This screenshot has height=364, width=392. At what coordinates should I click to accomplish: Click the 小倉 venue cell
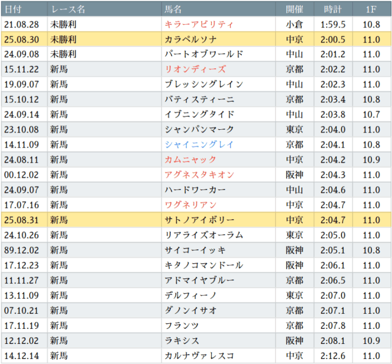(295, 24)
